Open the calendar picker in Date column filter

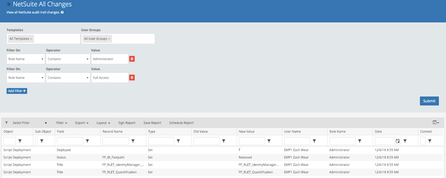397,141
